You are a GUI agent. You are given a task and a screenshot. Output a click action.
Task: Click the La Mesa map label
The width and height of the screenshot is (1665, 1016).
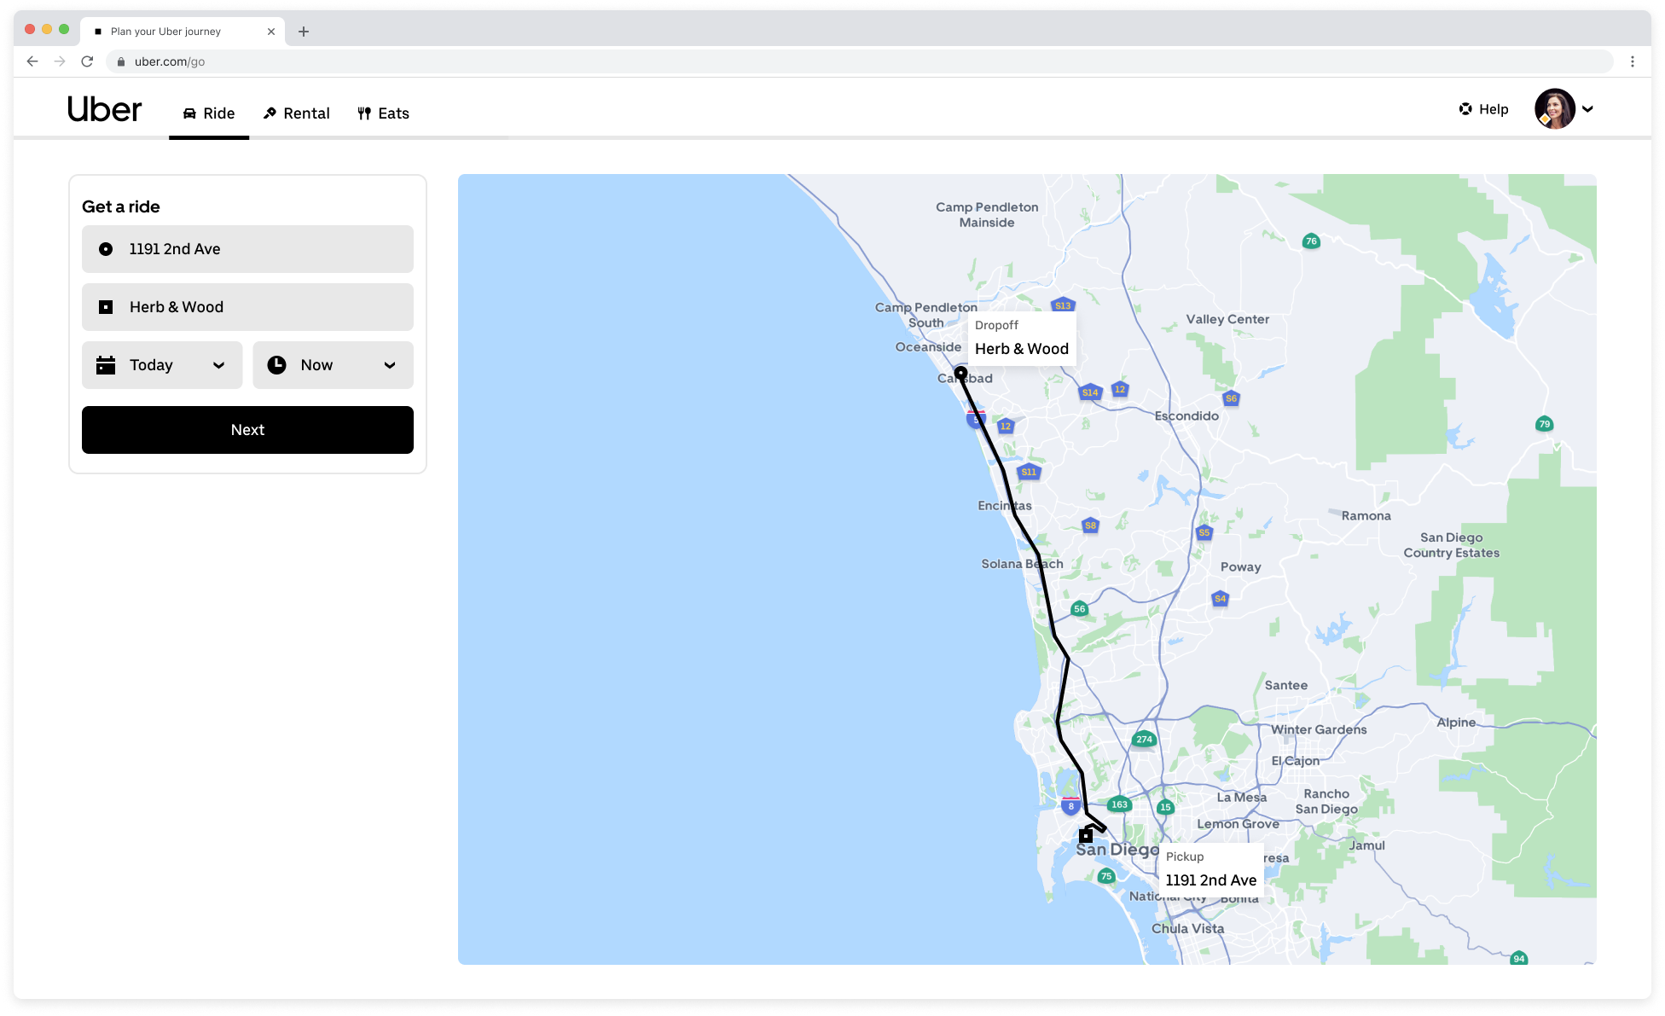(1241, 798)
